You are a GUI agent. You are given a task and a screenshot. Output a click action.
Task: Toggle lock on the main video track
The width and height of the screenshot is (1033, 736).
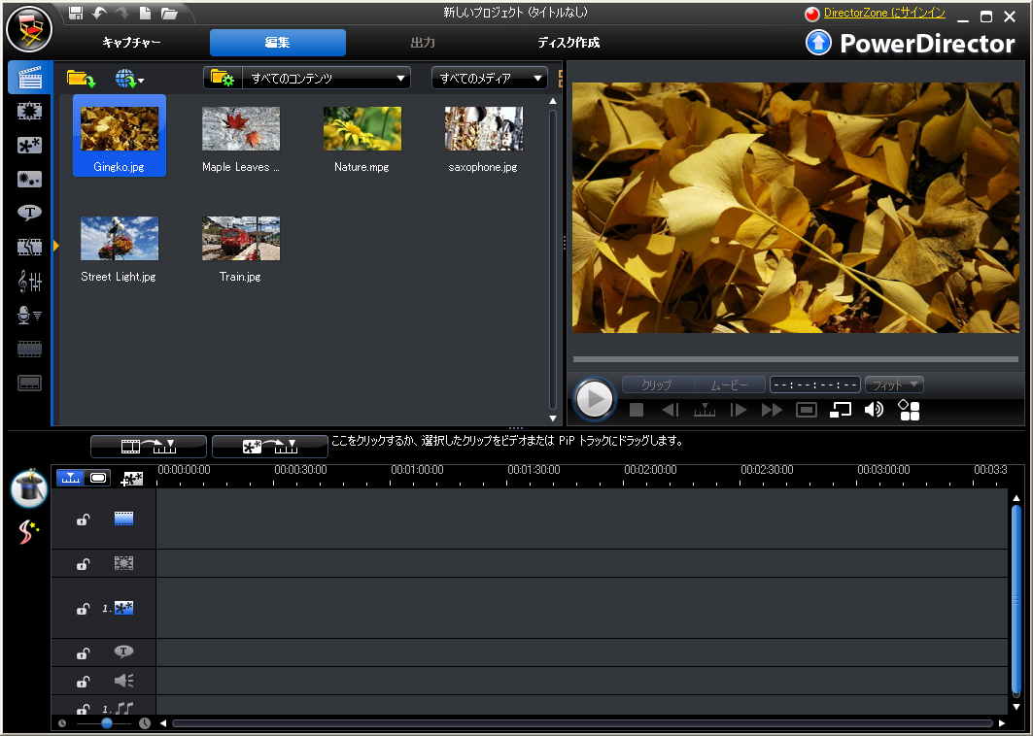point(84,520)
